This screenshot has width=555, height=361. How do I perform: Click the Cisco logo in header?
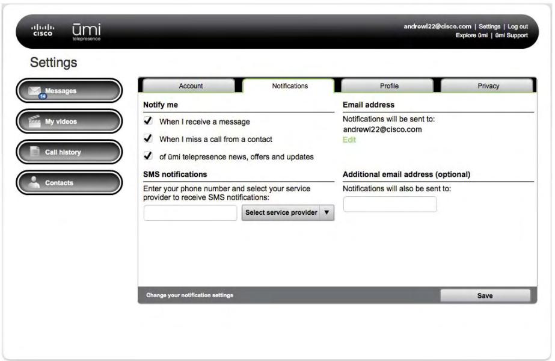[43, 30]
